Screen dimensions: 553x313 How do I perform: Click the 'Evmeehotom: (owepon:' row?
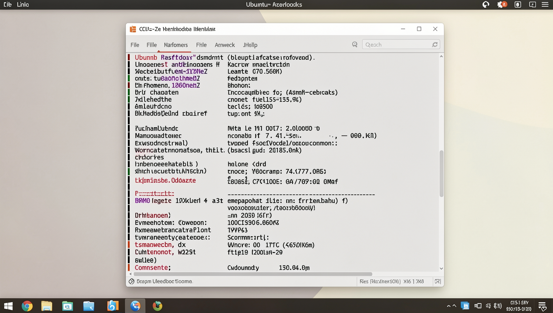click(171, 223)
